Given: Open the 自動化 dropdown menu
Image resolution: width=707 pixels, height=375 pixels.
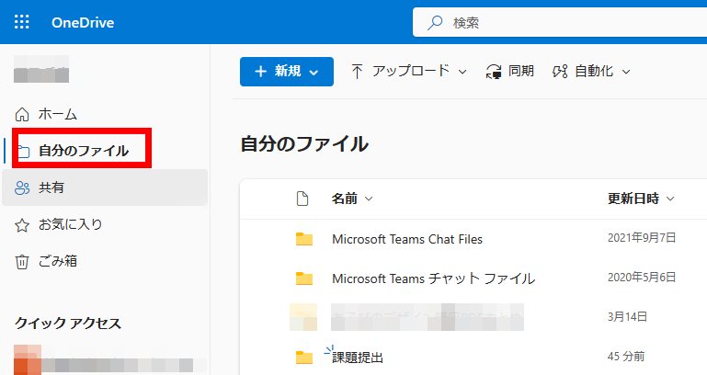Looking at the screenshot, I should tap(591, 71).
